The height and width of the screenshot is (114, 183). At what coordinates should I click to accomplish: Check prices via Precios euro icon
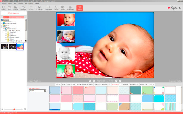coord(56,8)
